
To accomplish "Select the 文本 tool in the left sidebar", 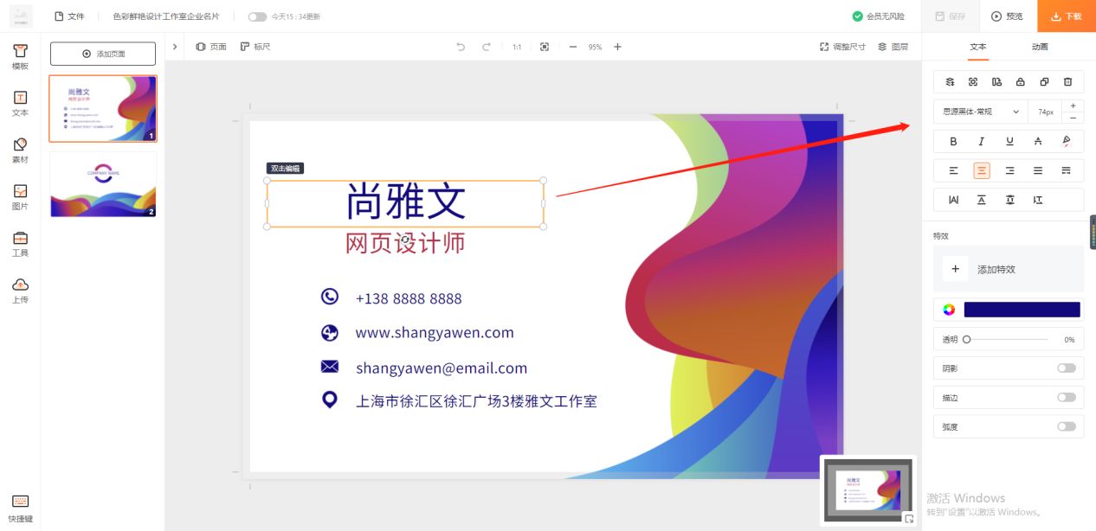I will click(x=20, y=105).
